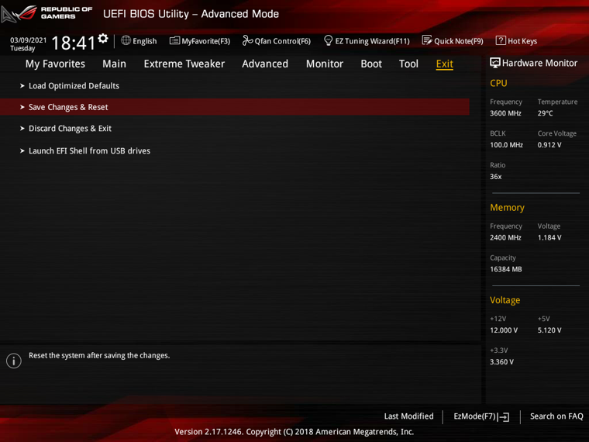Go to the Advanced tab

265,64
